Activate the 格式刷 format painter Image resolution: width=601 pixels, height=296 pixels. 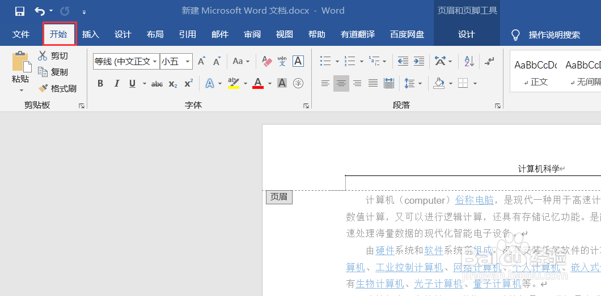point(57,89)
